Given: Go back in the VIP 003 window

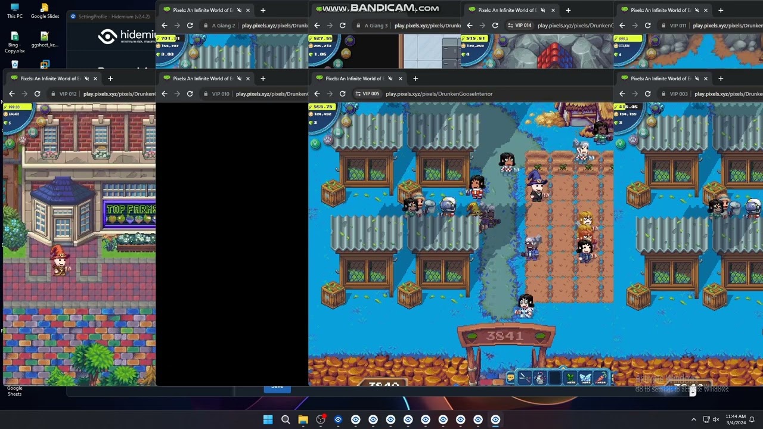Looking at the screenshot, I should (622, 94).
